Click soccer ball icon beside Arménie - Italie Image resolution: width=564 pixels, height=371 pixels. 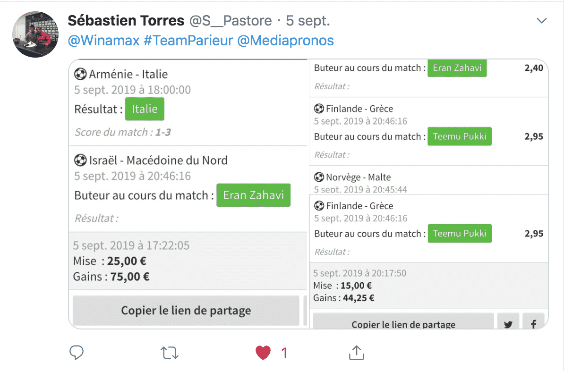tap(80, 74)
